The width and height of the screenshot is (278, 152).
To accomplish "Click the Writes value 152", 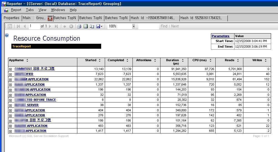I will click(267, 79).
